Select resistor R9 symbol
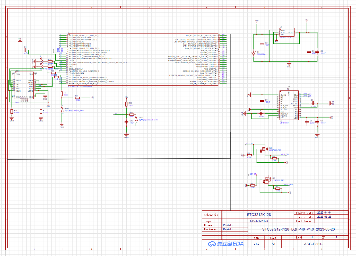The width and height of the screenshot is (356, 256). coord(50,61)
